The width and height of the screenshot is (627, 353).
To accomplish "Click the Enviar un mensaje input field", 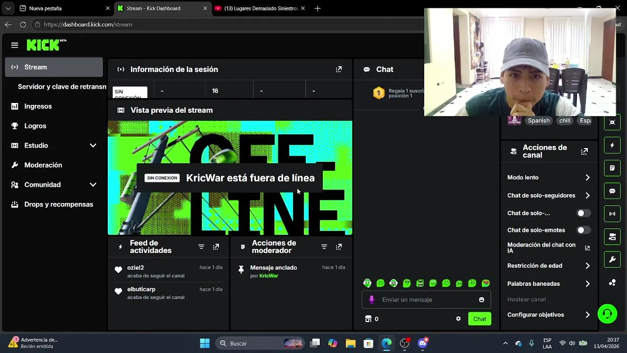I will pos(426,300).
